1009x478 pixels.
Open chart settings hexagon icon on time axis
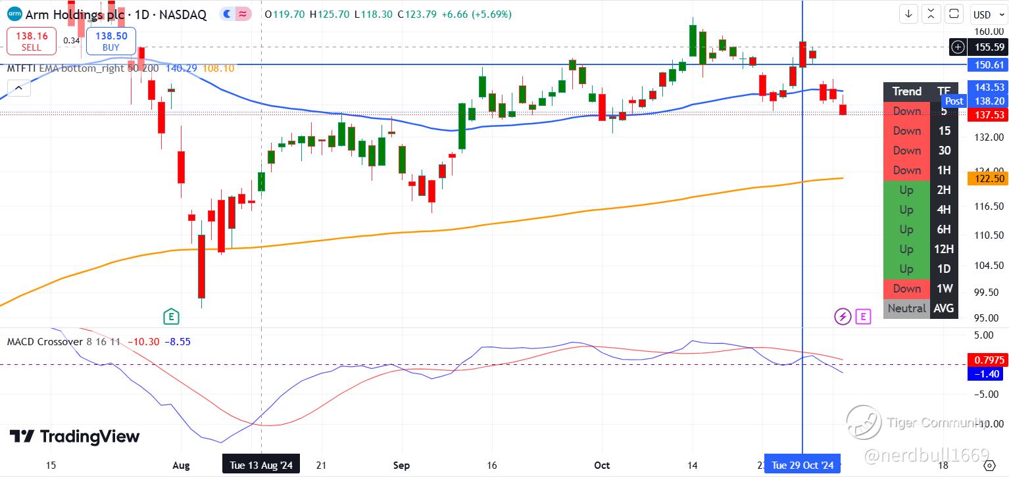pos(989,466)
